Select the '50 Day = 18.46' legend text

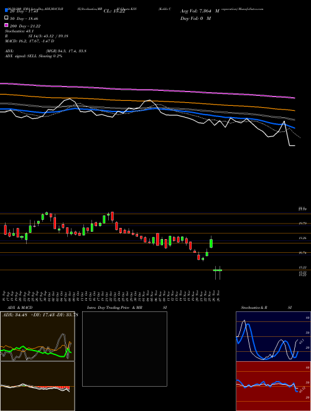click(24, 19)
